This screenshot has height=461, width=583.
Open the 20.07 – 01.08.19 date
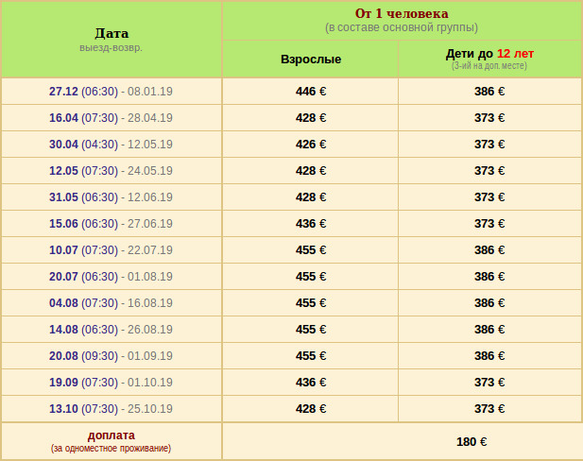pyautogui.click(x=63, y=277)
